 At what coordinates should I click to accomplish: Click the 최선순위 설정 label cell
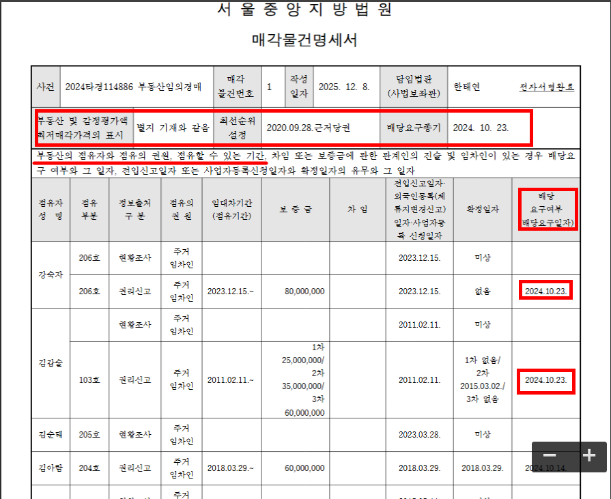[x=238, y=128]
